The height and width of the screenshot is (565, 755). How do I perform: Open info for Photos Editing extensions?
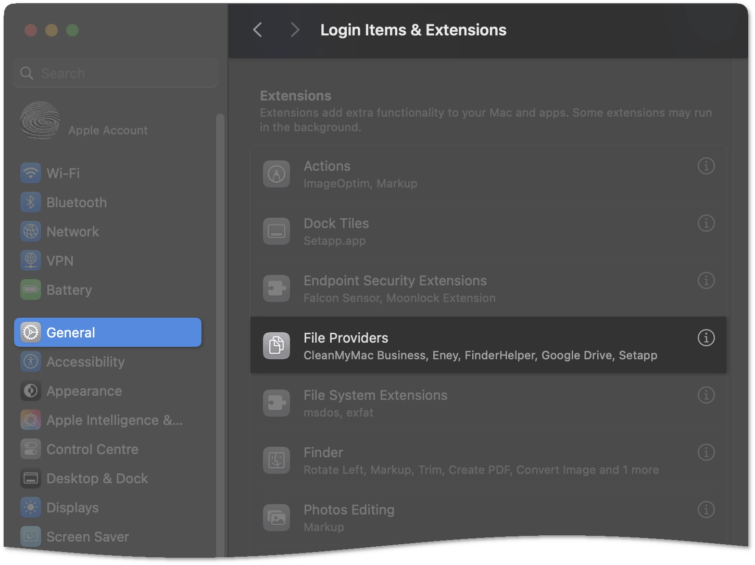pyautogui.click(x=706, y=510)
